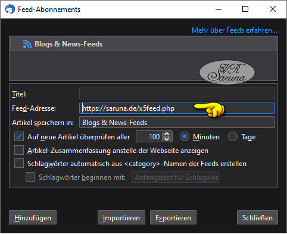Open the 'Mehr über Feeds erfahren...' link
This screenshot has width=287, height=234.
pyautogui.click(x=235, y=30)
